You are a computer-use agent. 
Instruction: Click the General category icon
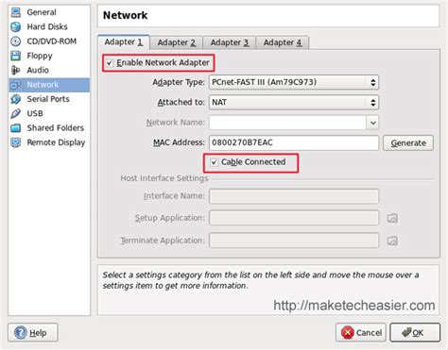(x=15, y=12)
